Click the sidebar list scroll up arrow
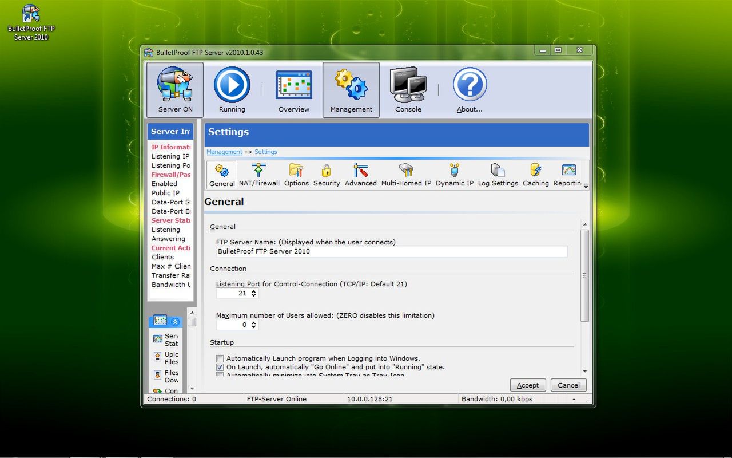This screenshot has height=458, width=732. coord(192,312)
